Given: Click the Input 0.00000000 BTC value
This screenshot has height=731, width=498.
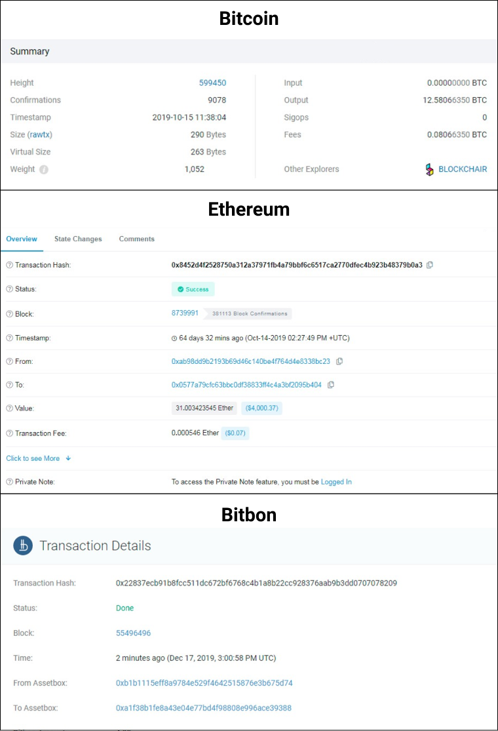Looking at the screenshot, I should 457,83.
